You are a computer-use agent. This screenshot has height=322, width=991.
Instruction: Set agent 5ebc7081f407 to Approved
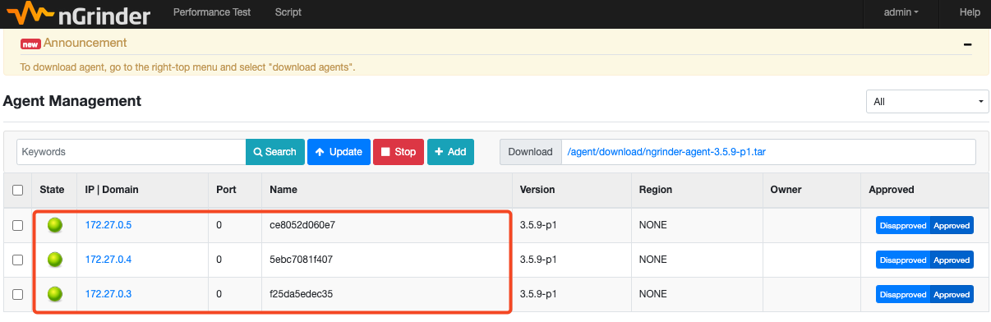952,260
